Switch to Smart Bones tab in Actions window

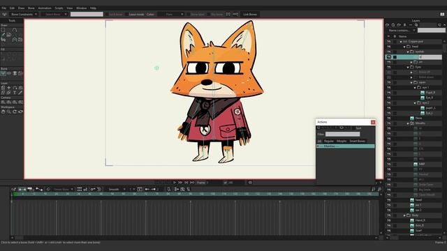pos(357,141)
